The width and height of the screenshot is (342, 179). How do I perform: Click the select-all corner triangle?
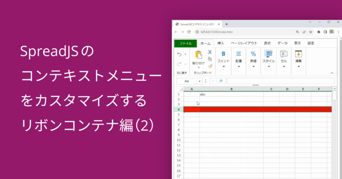[x=181, y=89]
